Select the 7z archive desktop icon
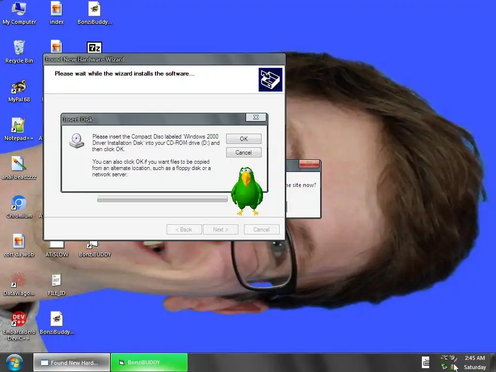The height and width of the screenshot is (372, 496). coord(94,47)
